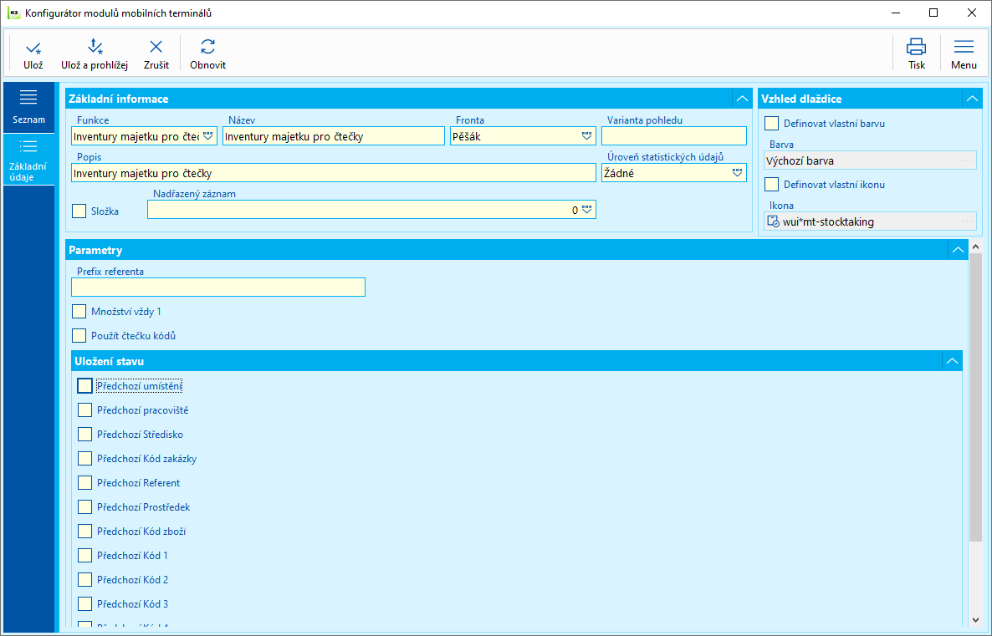992x636 pixels.
Task: Open Úroveň statistických údajů dropdown
Action: point(737,173)
